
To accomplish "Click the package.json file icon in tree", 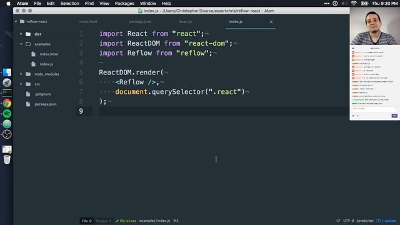I will point(28,104).
